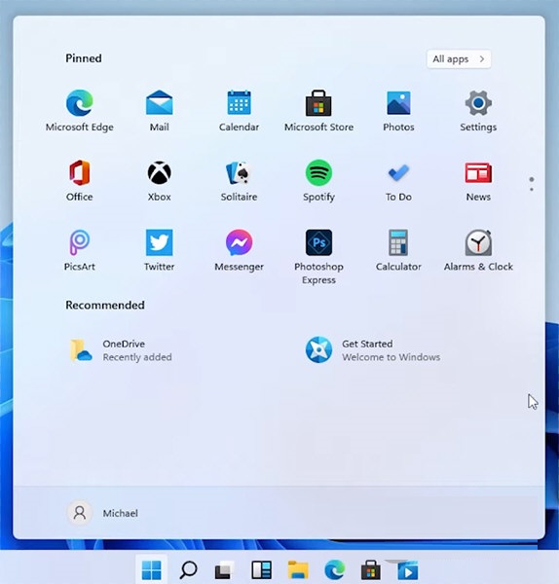Launch Photoshop Express
Screen dimensions: 559x584
pyautogui.click(x=318, y=257)
